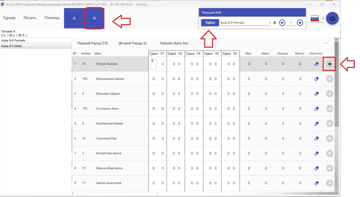Advance to the next fight with the right arrow
360x197 pixels.
300,23
